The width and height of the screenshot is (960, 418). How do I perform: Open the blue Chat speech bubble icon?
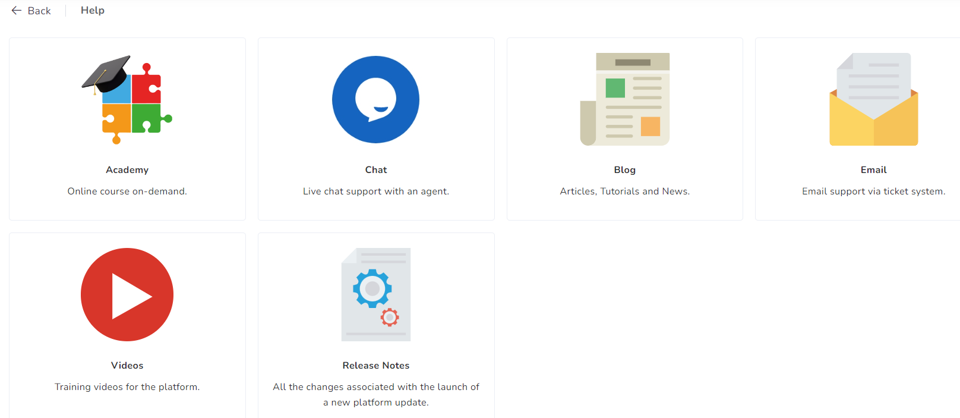point(375,100)
